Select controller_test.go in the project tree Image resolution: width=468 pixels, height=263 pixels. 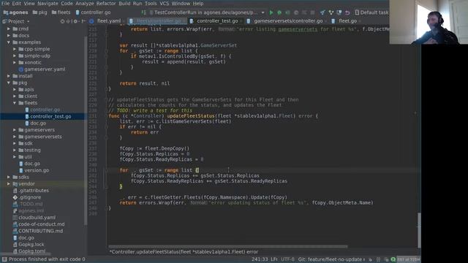[50, 117]
